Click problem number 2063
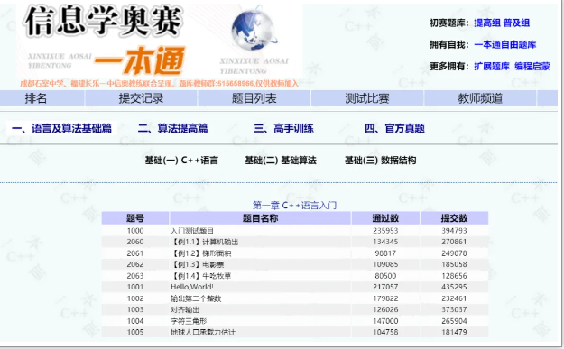The height and width of the screenshot is (349, 564). tap(135, 276)
